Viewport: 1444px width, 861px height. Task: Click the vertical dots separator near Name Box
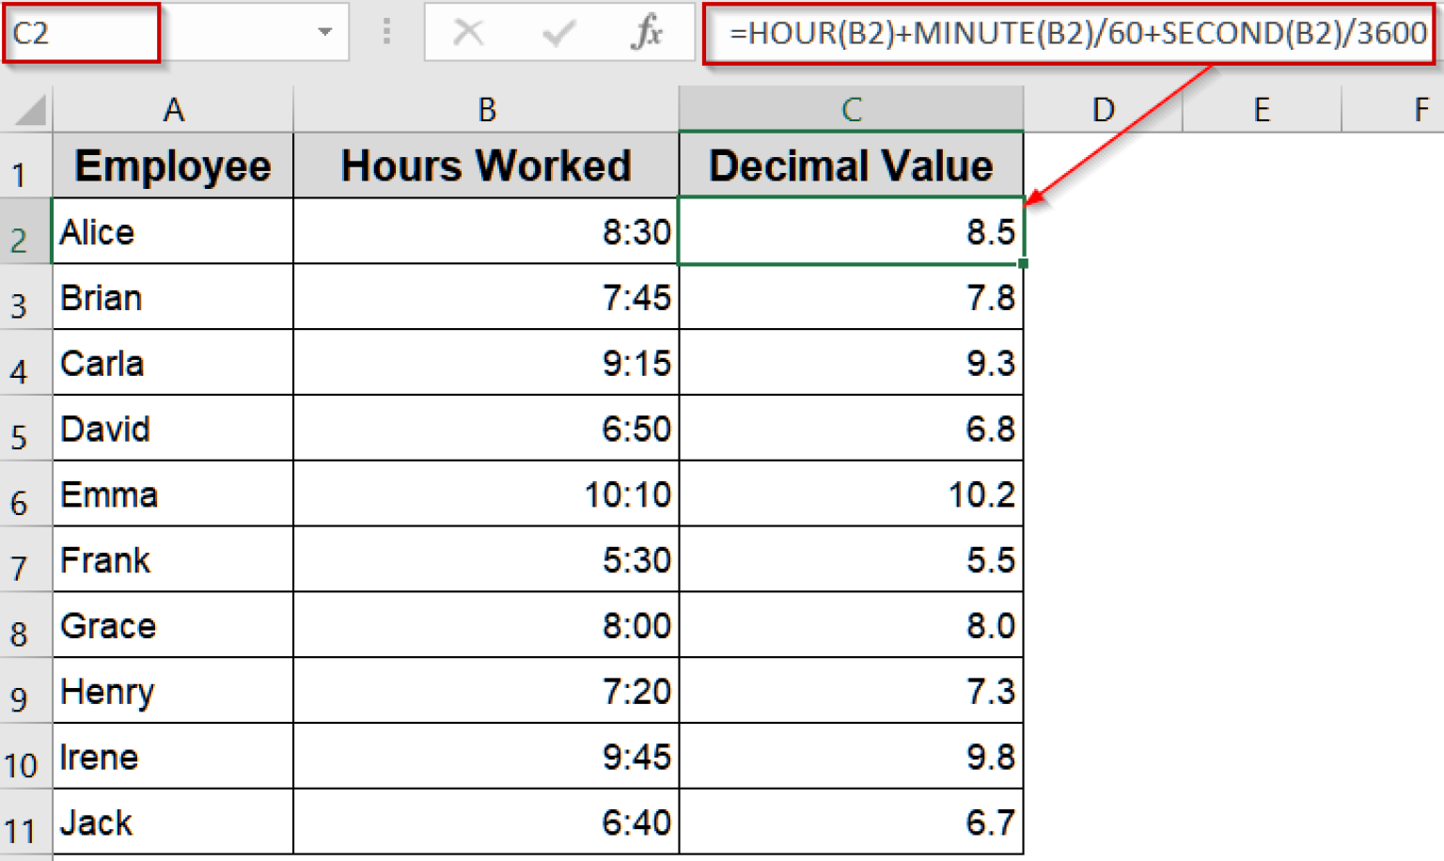tap(385, 33)
